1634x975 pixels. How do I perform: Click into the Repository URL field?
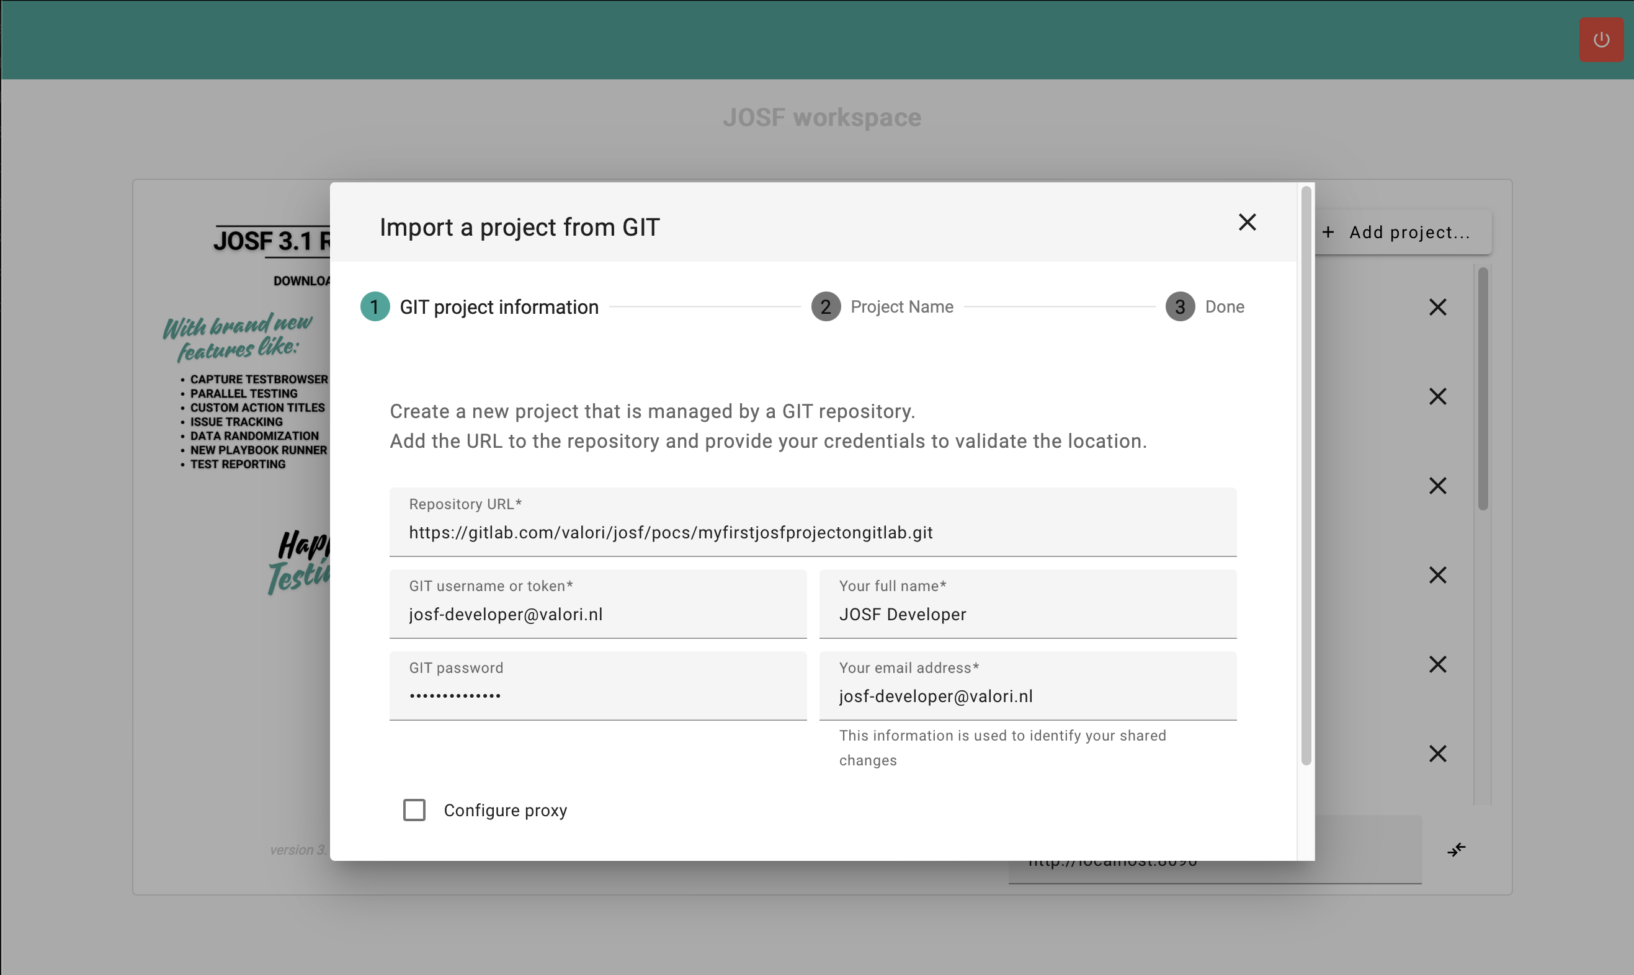pos(812,532)
